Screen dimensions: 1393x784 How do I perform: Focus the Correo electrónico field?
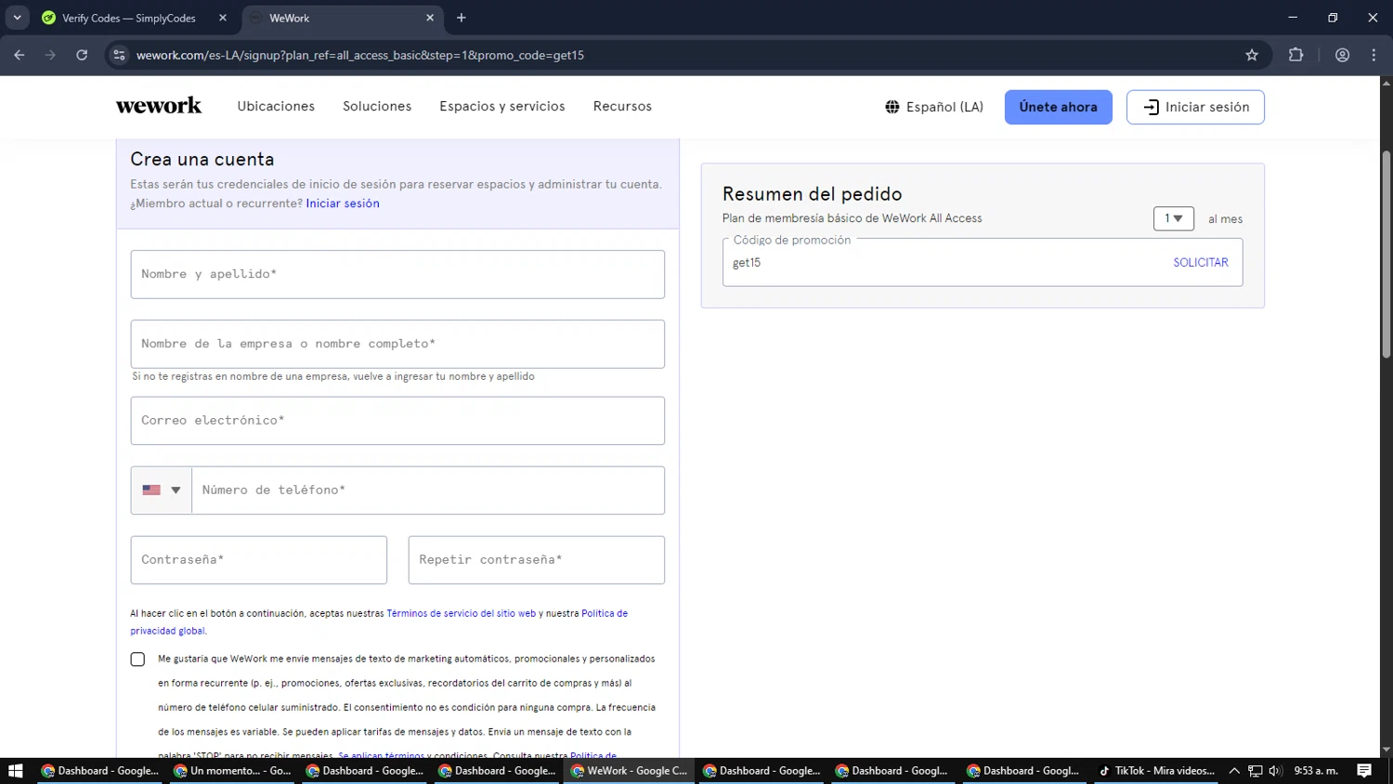tap(397, 421)
